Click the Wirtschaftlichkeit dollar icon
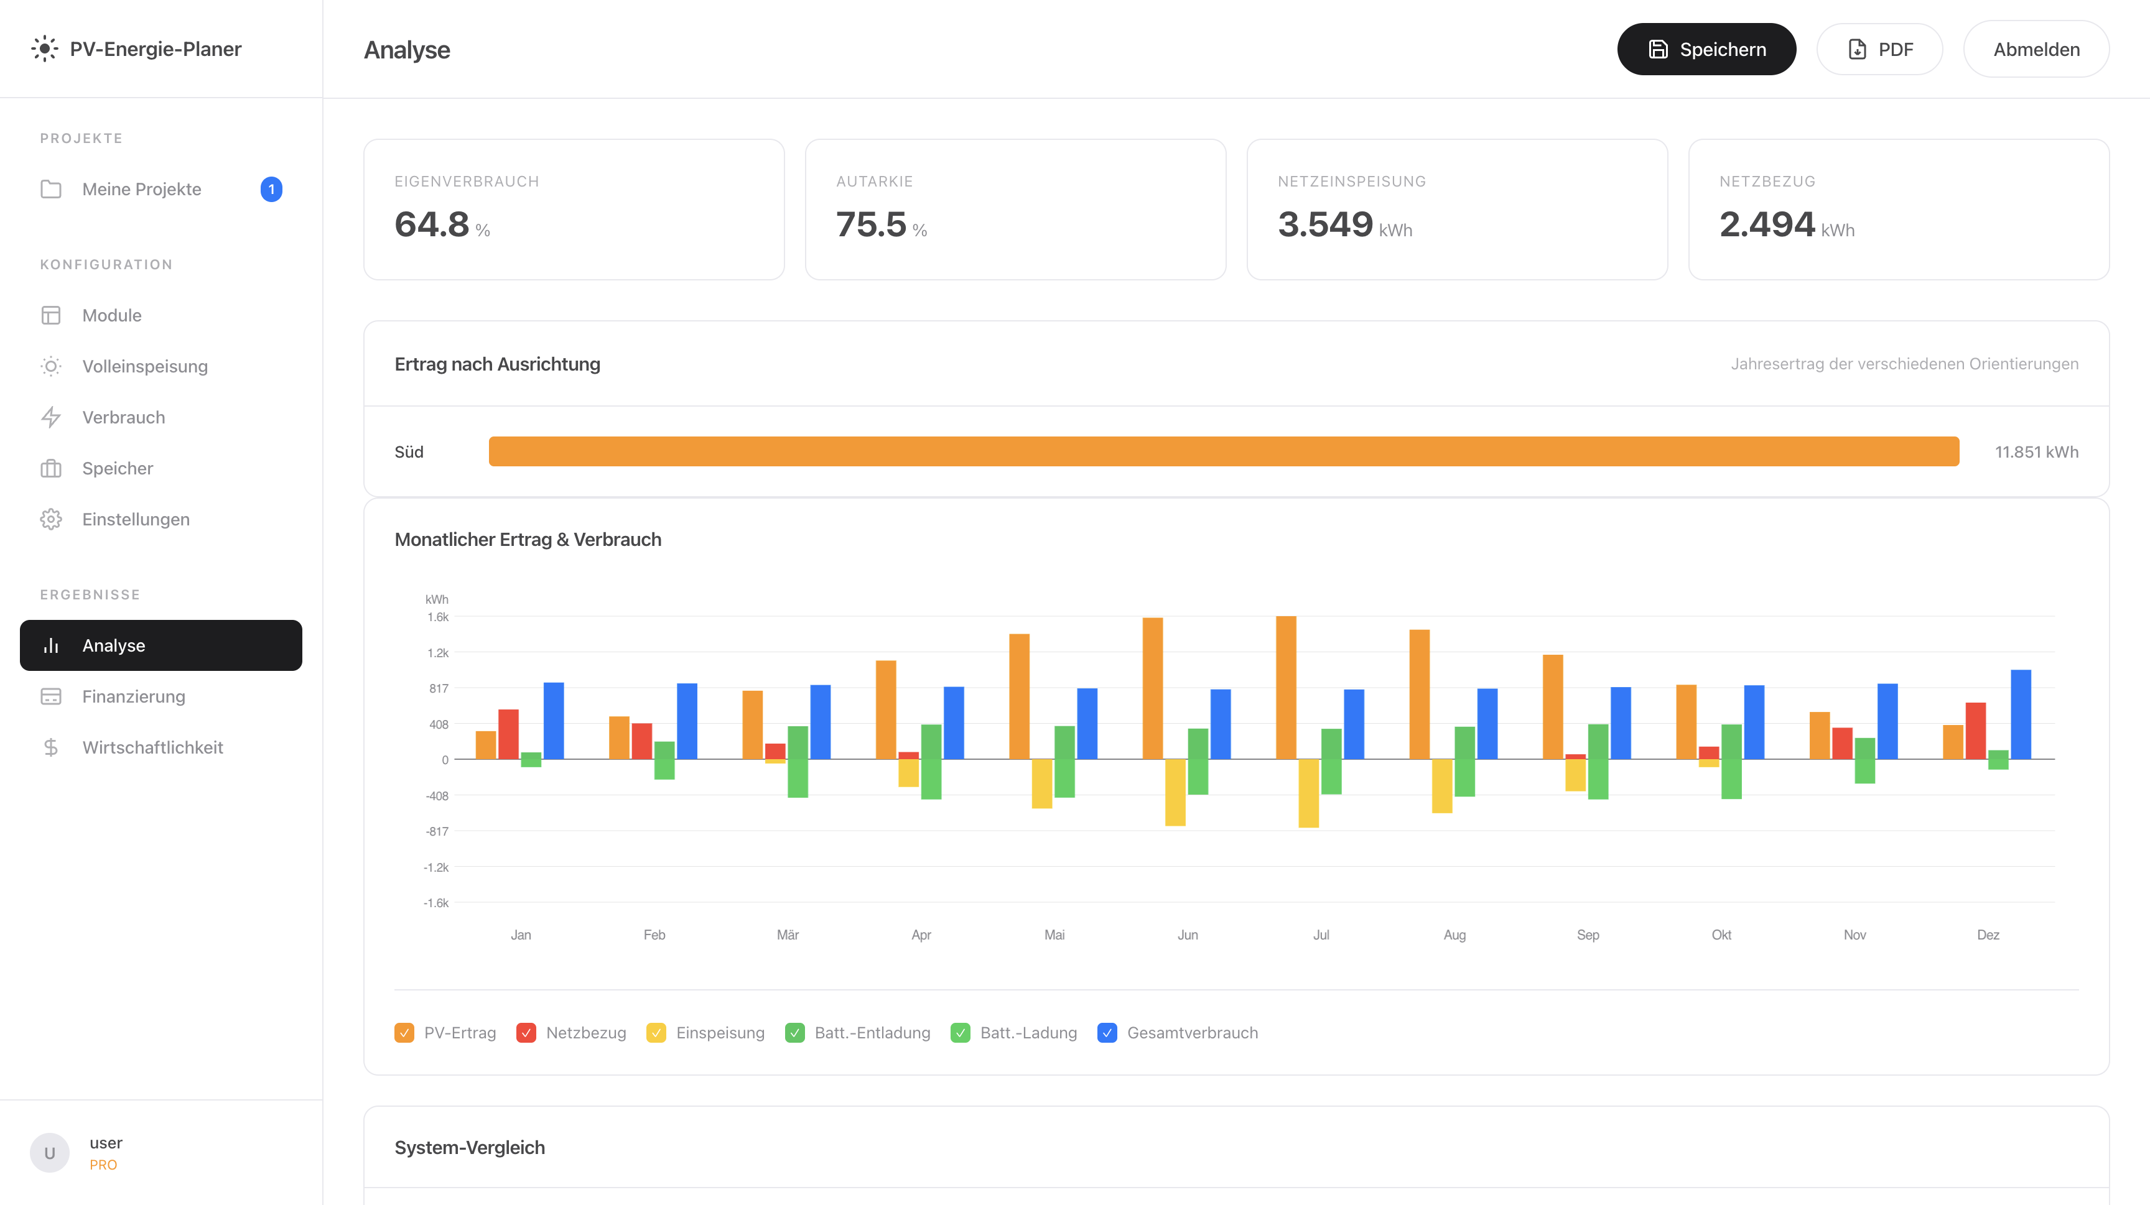 tap(51, 747)
